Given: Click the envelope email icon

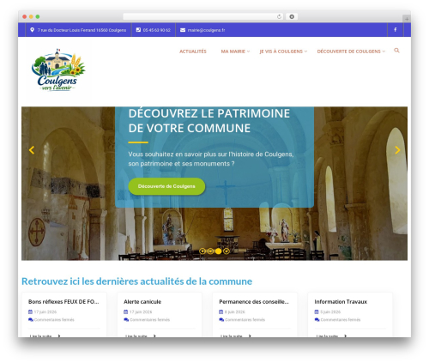Looking at the screenshot, I should pyautogui.click(x=183, y=30).
